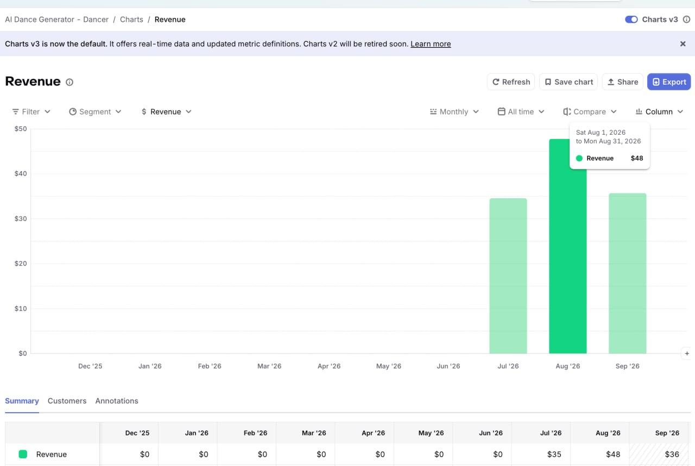Click the green Revenue color swatch in table
This screenshot has height=466, width=695.
(23, 454)
